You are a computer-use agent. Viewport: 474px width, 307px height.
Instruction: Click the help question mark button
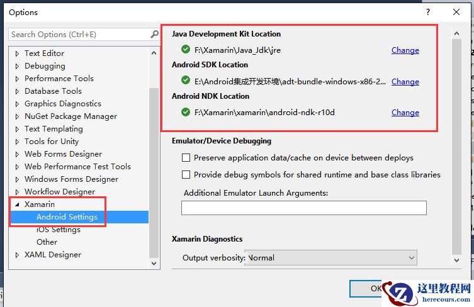(428, 12)
